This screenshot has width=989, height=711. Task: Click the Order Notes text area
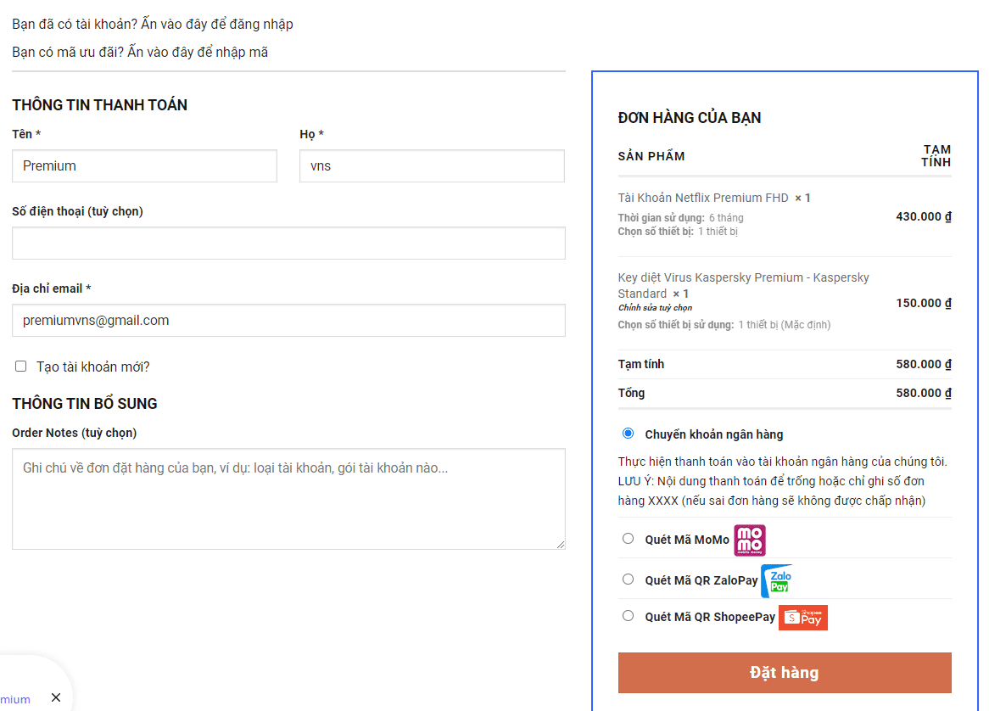288,499
